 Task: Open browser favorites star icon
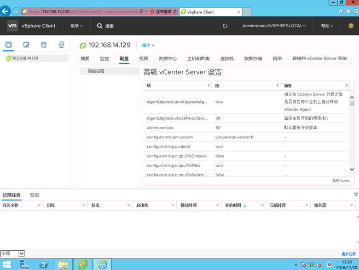348,11
